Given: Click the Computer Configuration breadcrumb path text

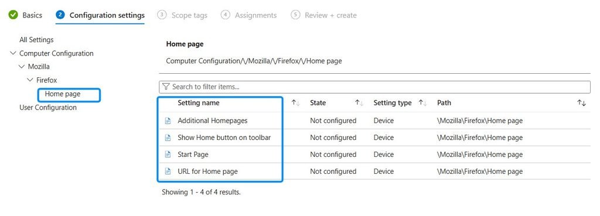Looking at the screenshot, I should click(254, 61).
